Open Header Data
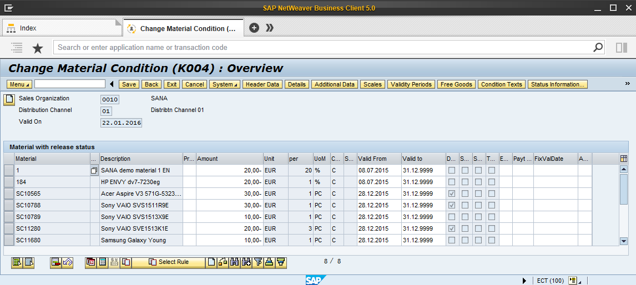 263,84
